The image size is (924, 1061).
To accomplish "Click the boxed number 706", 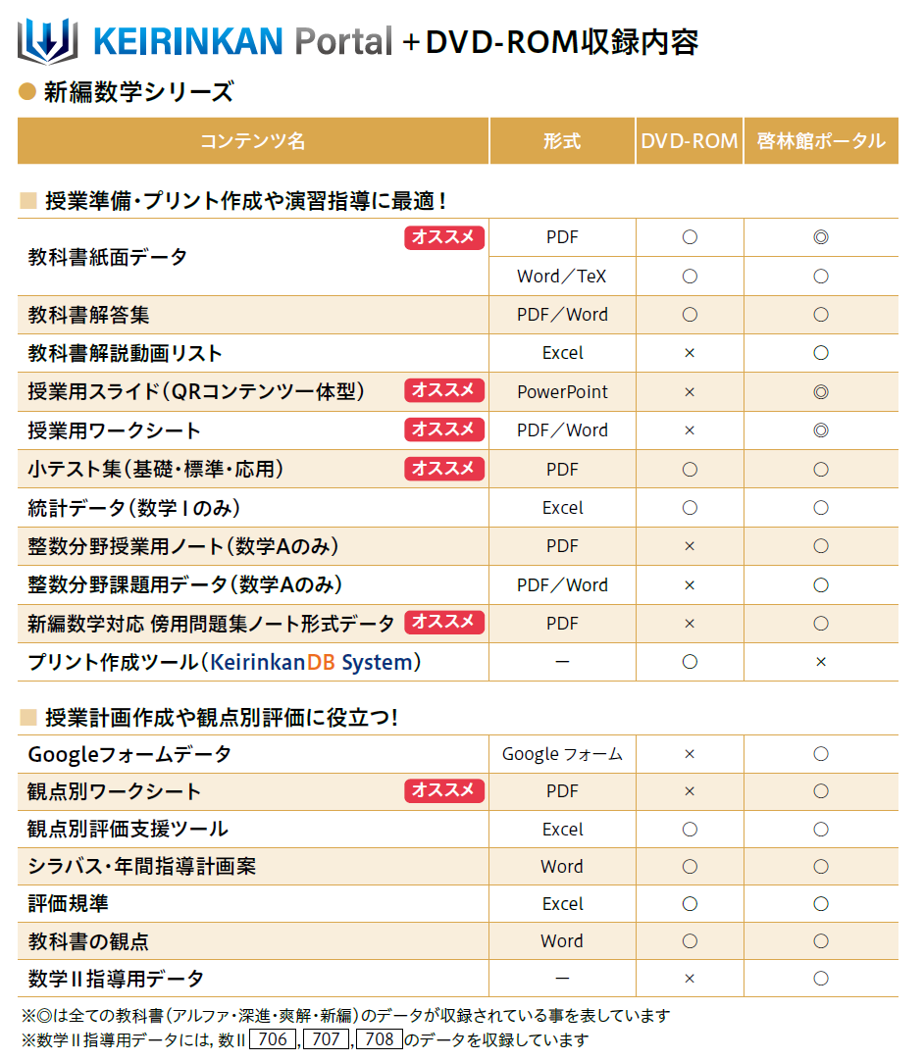I will [x=274, y=1039].
